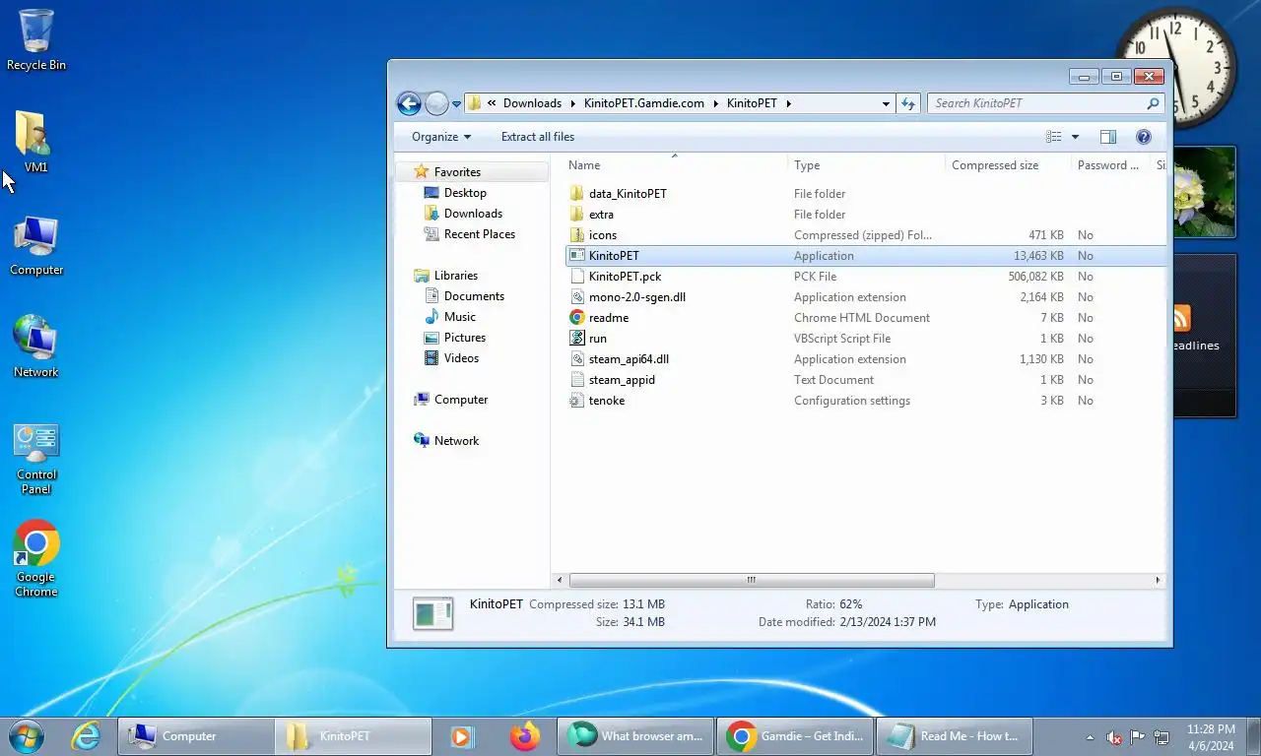
Task: Select Network in the navigation pane
Action: point(456,441)
